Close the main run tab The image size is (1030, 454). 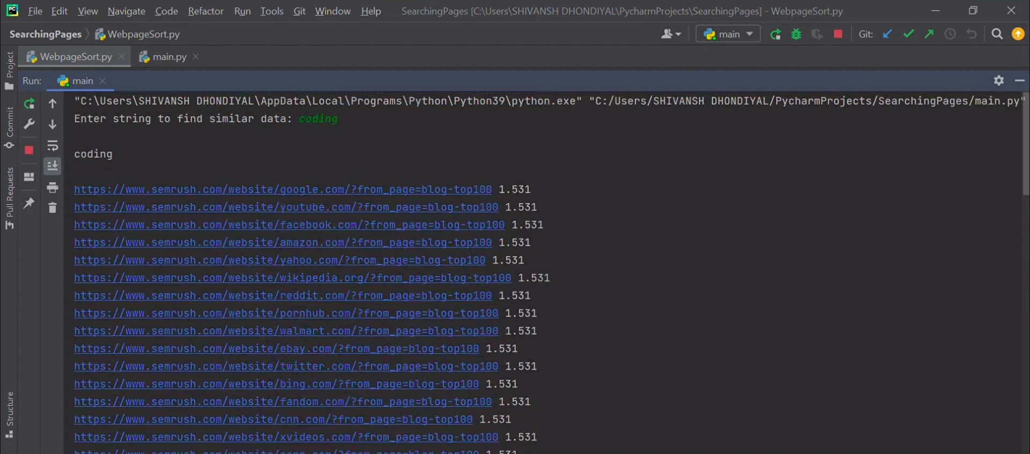point(102,81)
